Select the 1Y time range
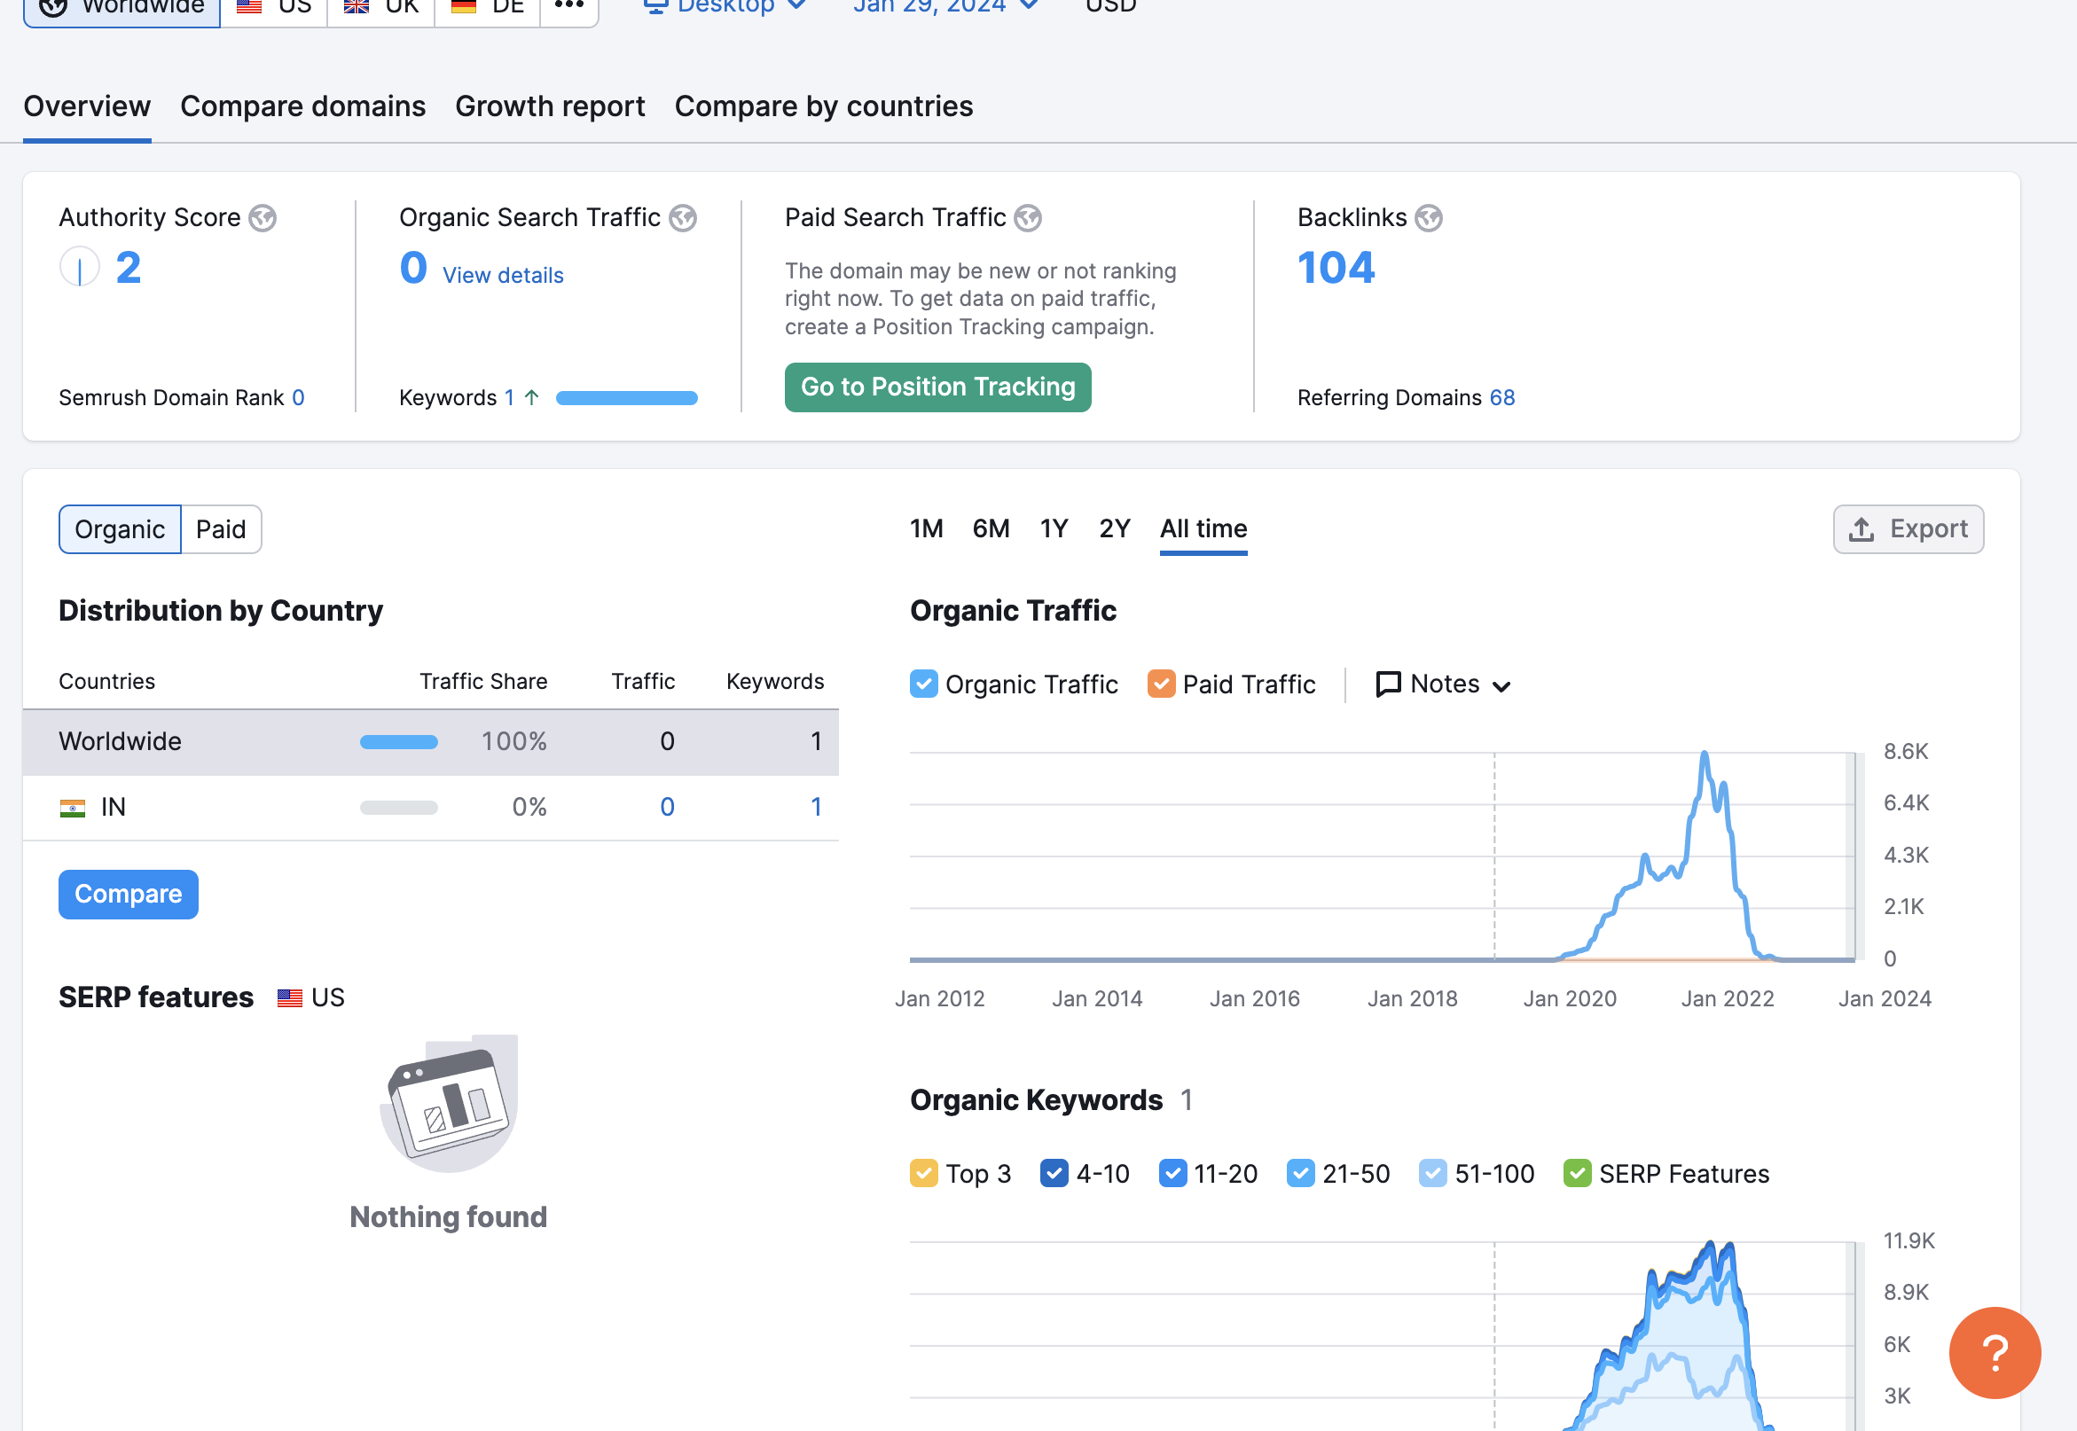This screenshot has height=1431, width=2077. pos(1054,529)
